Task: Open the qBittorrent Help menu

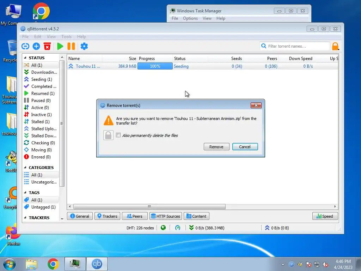Action: coord(81,37)
